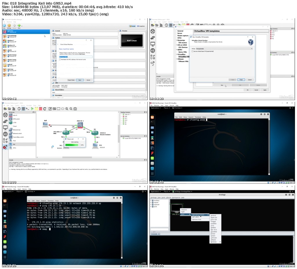Check Use as a linked base VM
This screenshot has height=269, width=297.
pyautogui.click(x=193, y=51)
